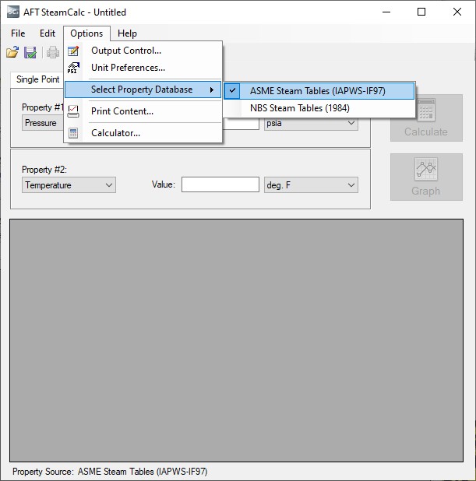The image size is (476, 481).
Task: Select NBS Steam Tables (1984) database
Action: [319, 108]
